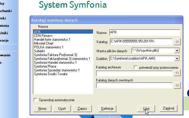Image resolution: width=189 pixels, height=118 pixels.
Task: Select CDN Firma++ in the list
Action: [x=63, y=36]
